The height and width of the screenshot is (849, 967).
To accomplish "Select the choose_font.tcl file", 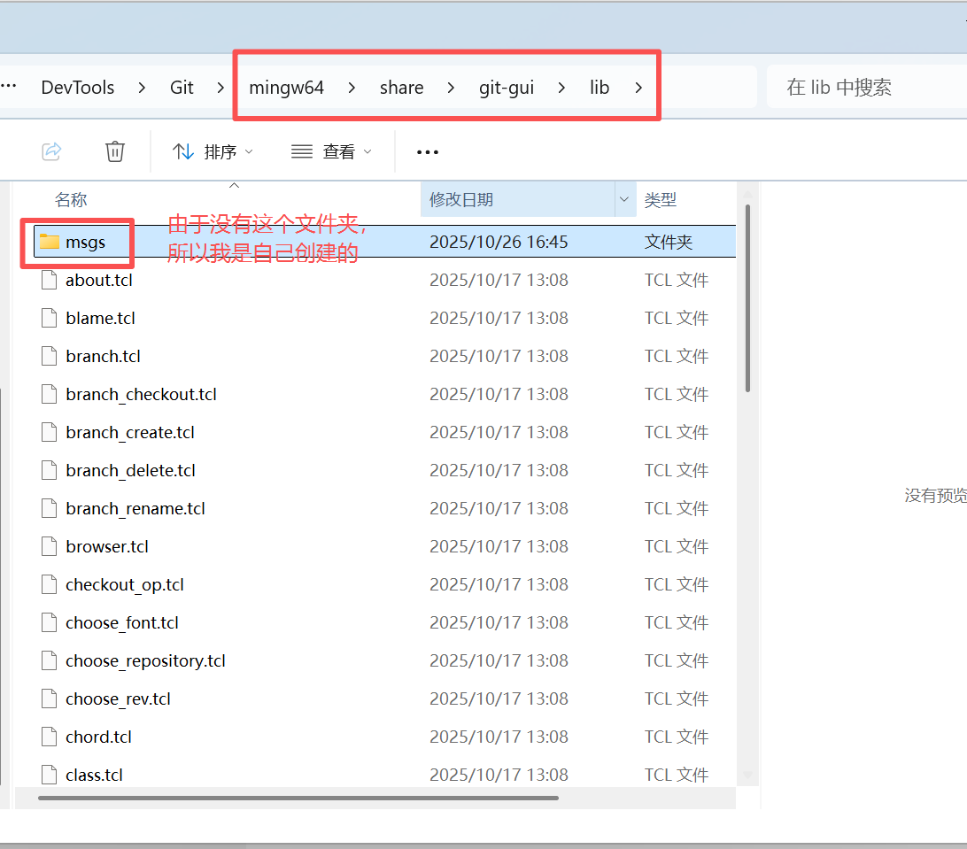I will pyautogui.click(x=383, y=622).
